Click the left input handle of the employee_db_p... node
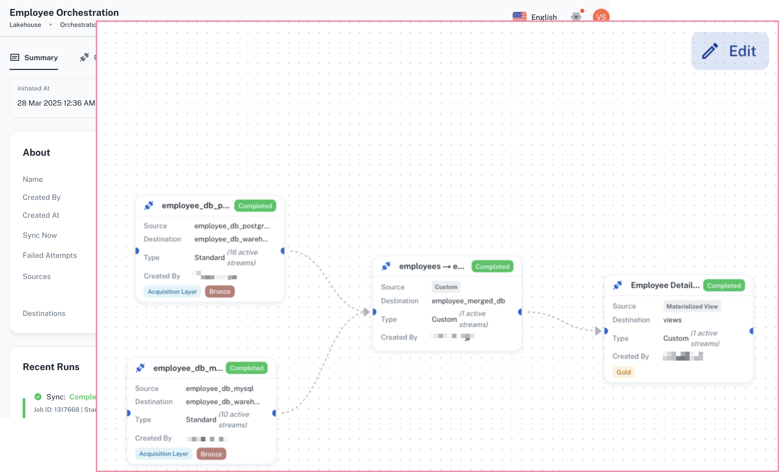 tap(137, 251)
